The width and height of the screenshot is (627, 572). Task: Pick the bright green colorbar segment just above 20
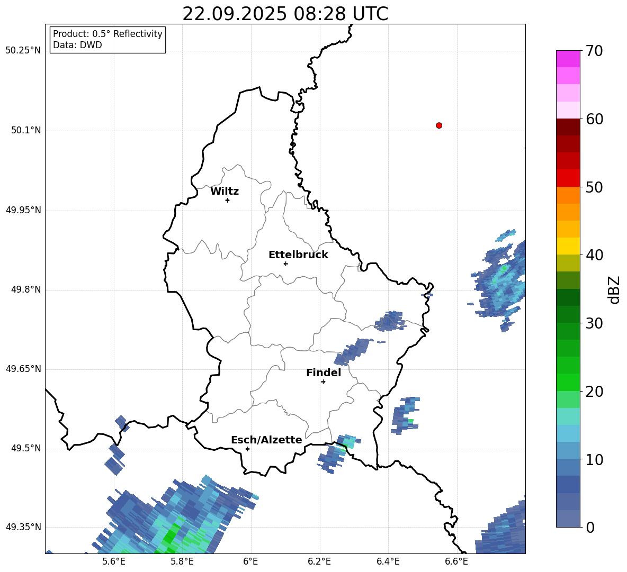pos(568,382)
